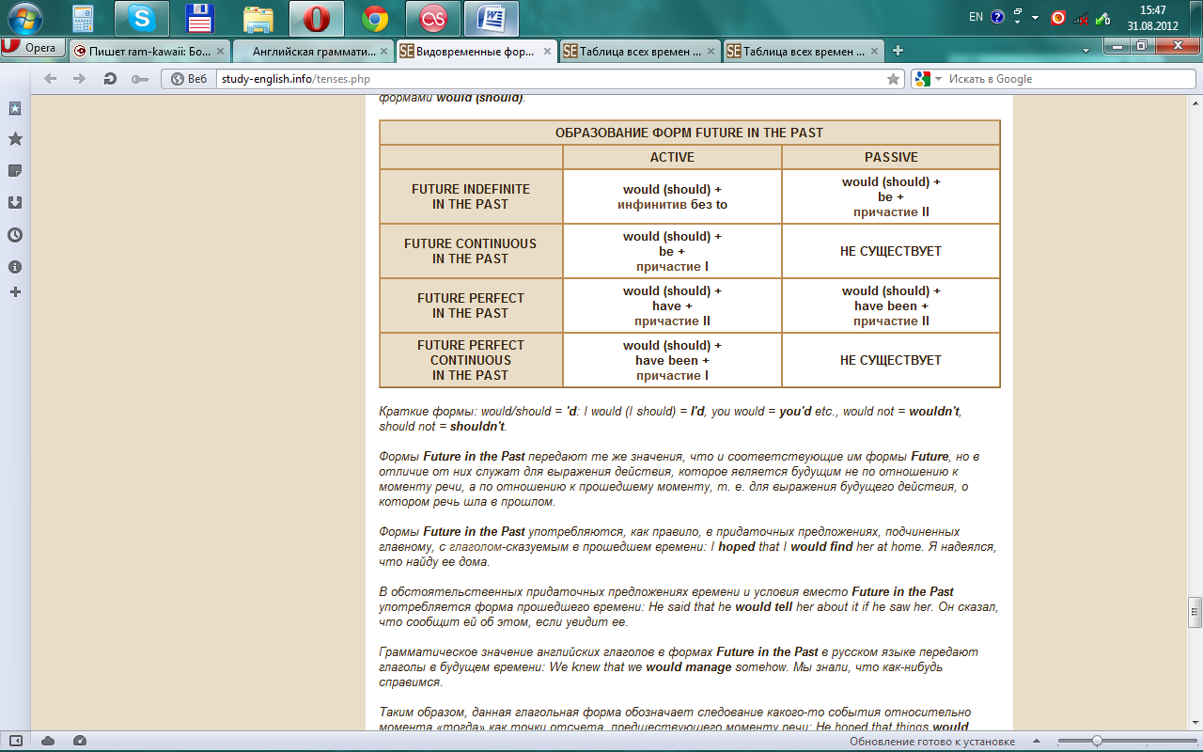This screenshot has width=1203, height=752.
Task: Open the Windows Start menu orb
Action: 25,18
